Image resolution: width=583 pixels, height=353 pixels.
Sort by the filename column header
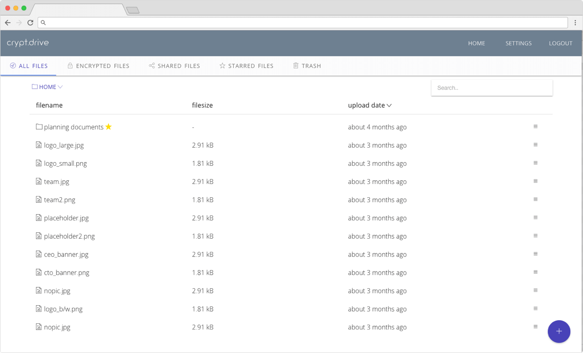click(49, 105)
